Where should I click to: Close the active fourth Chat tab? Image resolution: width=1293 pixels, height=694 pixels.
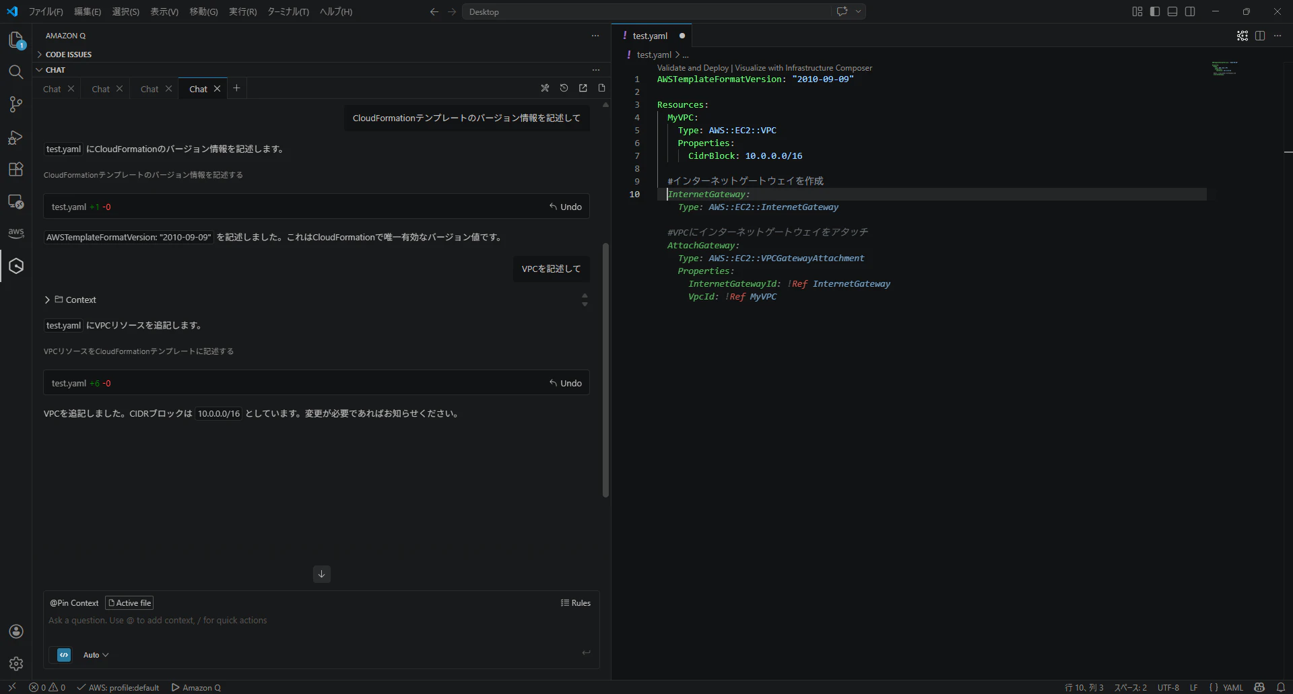pos(217,89)
